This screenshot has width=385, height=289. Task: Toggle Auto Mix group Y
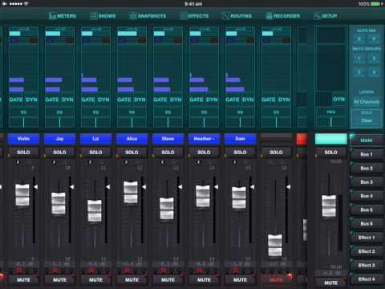(x=374, y=39)
